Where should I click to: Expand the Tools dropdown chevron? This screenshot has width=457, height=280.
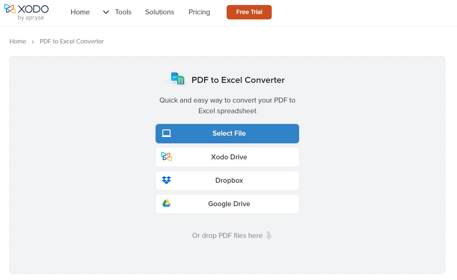[x=106, y=12]
